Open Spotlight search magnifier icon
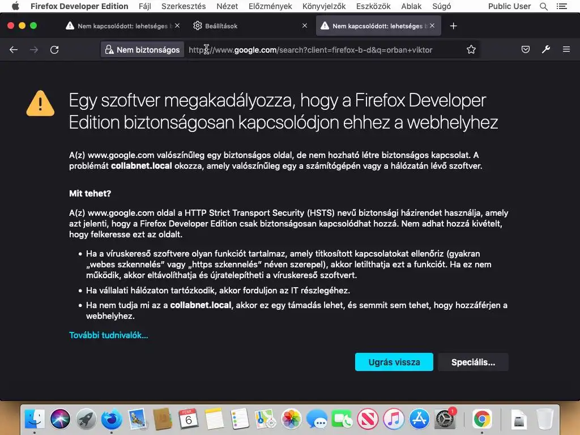Image resolution: width=580 pixels, height=435 pixels. click(544, 6)
